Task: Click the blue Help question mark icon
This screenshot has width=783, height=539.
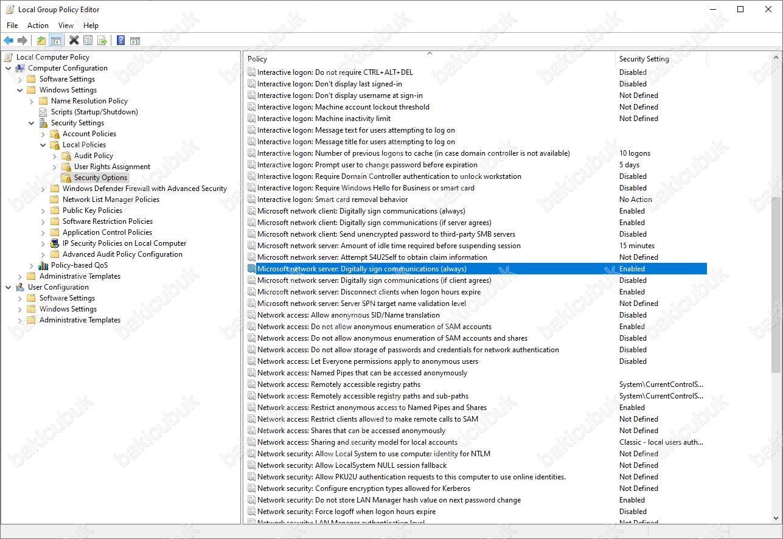Action: coord(120,41)
